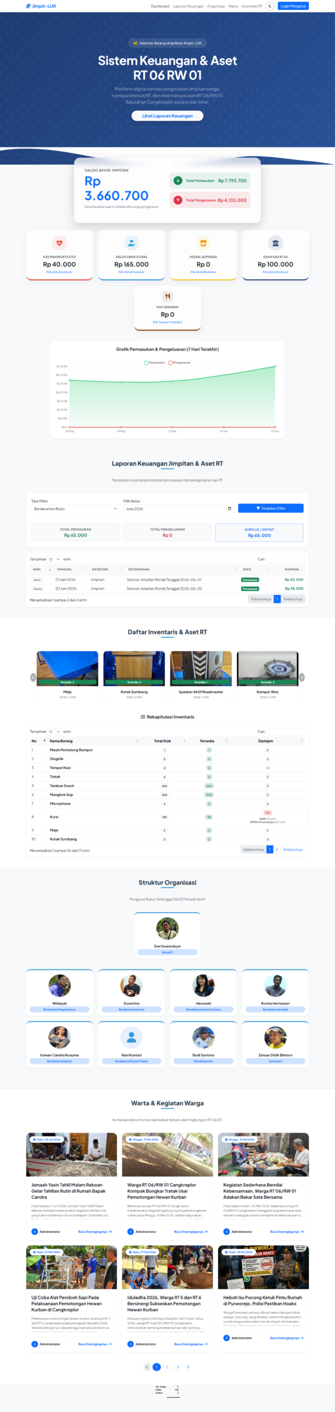The width and height of the screenshot is (335, 1412).
Task: Open the Tipe Filter dropdown
Action: 75,509
